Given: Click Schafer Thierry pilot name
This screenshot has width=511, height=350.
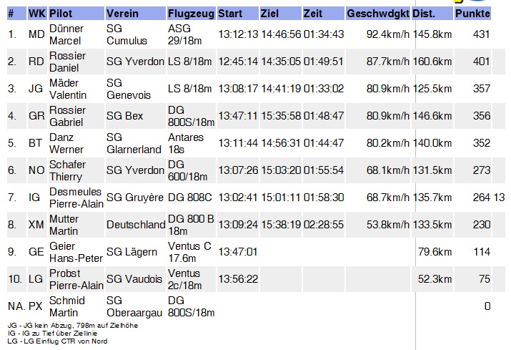Looking at the screenshot, I should point(67,170).
